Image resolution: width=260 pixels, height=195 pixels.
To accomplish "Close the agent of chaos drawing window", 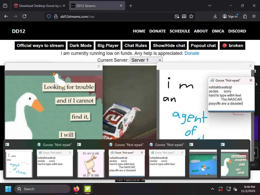I will point(250,66).
